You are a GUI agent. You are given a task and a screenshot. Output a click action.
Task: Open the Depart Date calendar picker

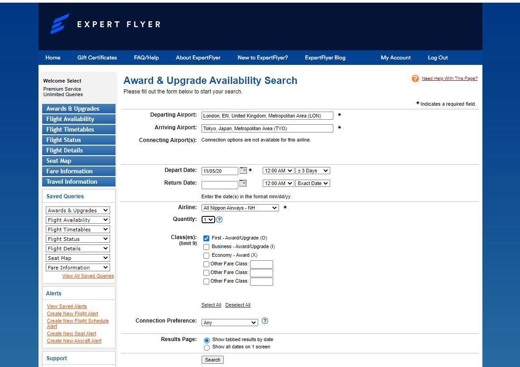point(243,171)
